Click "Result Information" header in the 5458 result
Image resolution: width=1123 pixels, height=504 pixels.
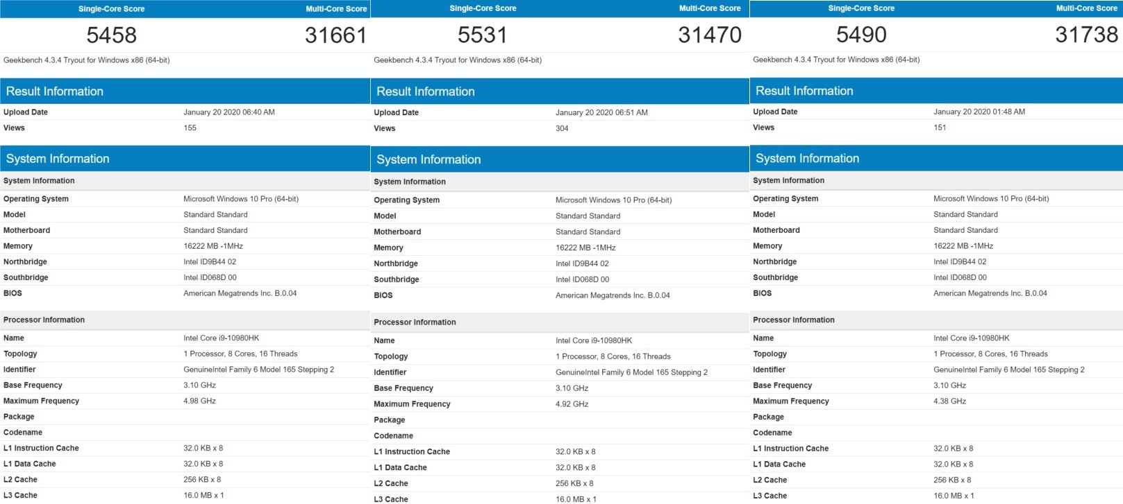tap(185, 92)
